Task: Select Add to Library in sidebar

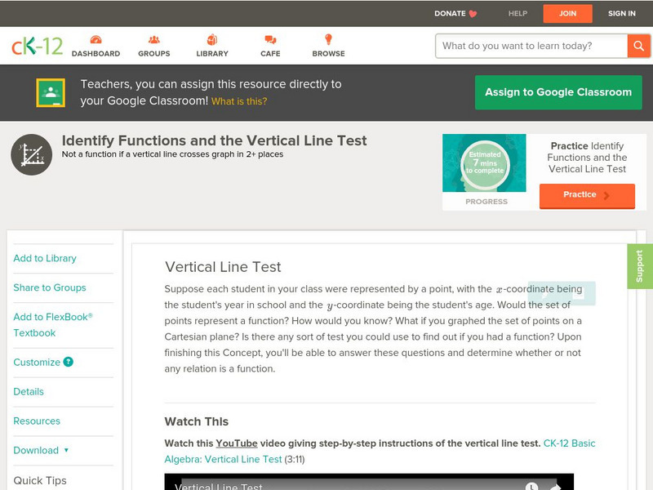Action: tap(45, 258)
